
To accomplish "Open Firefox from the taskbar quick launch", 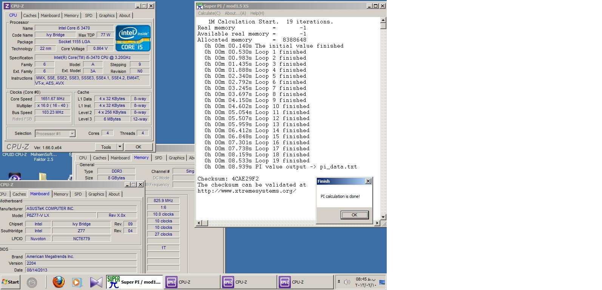I will (59, 282).
